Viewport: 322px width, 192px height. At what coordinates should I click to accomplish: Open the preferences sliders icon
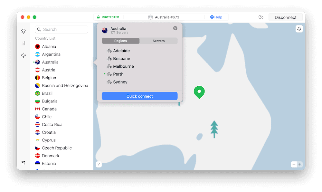click(x=24, y=163)
